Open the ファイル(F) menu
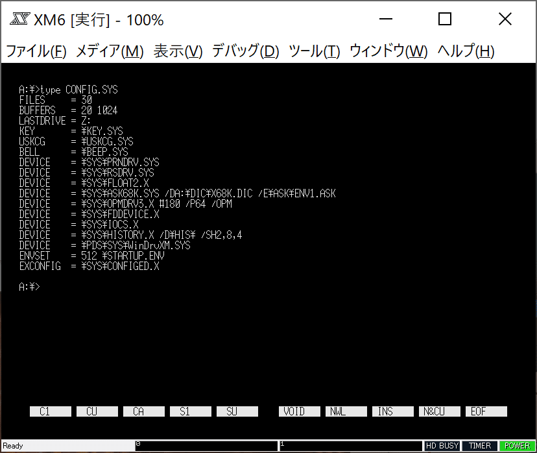The width and height of the screenshot is (537, 453). click(36, 51)
